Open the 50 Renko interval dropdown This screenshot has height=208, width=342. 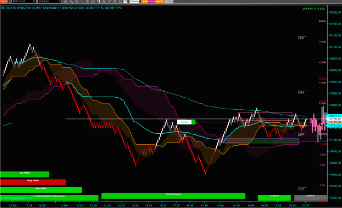point(49,1)
